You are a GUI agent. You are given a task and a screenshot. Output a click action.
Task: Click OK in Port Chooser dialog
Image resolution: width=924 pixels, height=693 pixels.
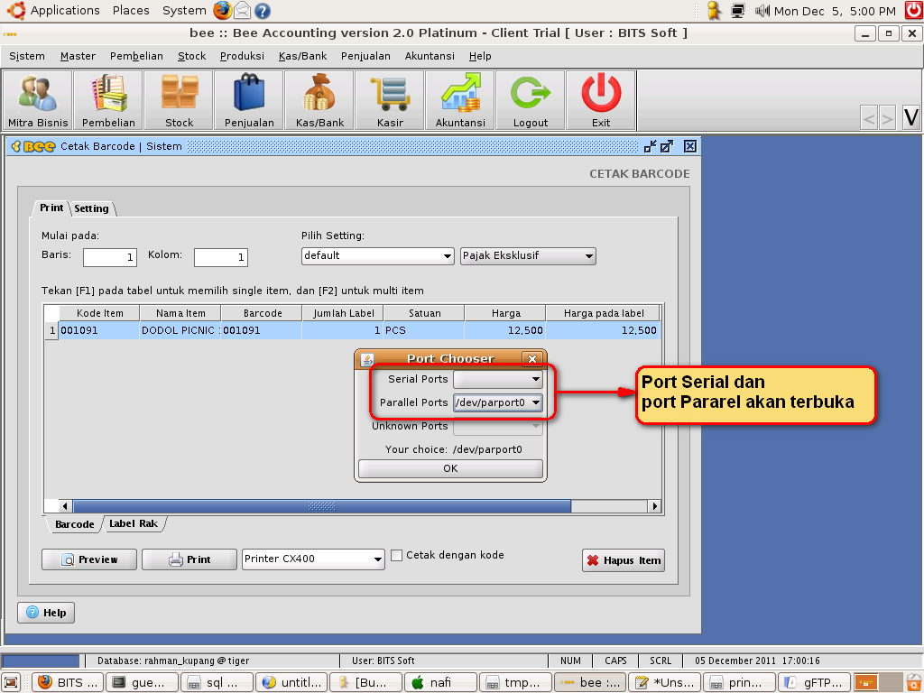coord(450,468)
